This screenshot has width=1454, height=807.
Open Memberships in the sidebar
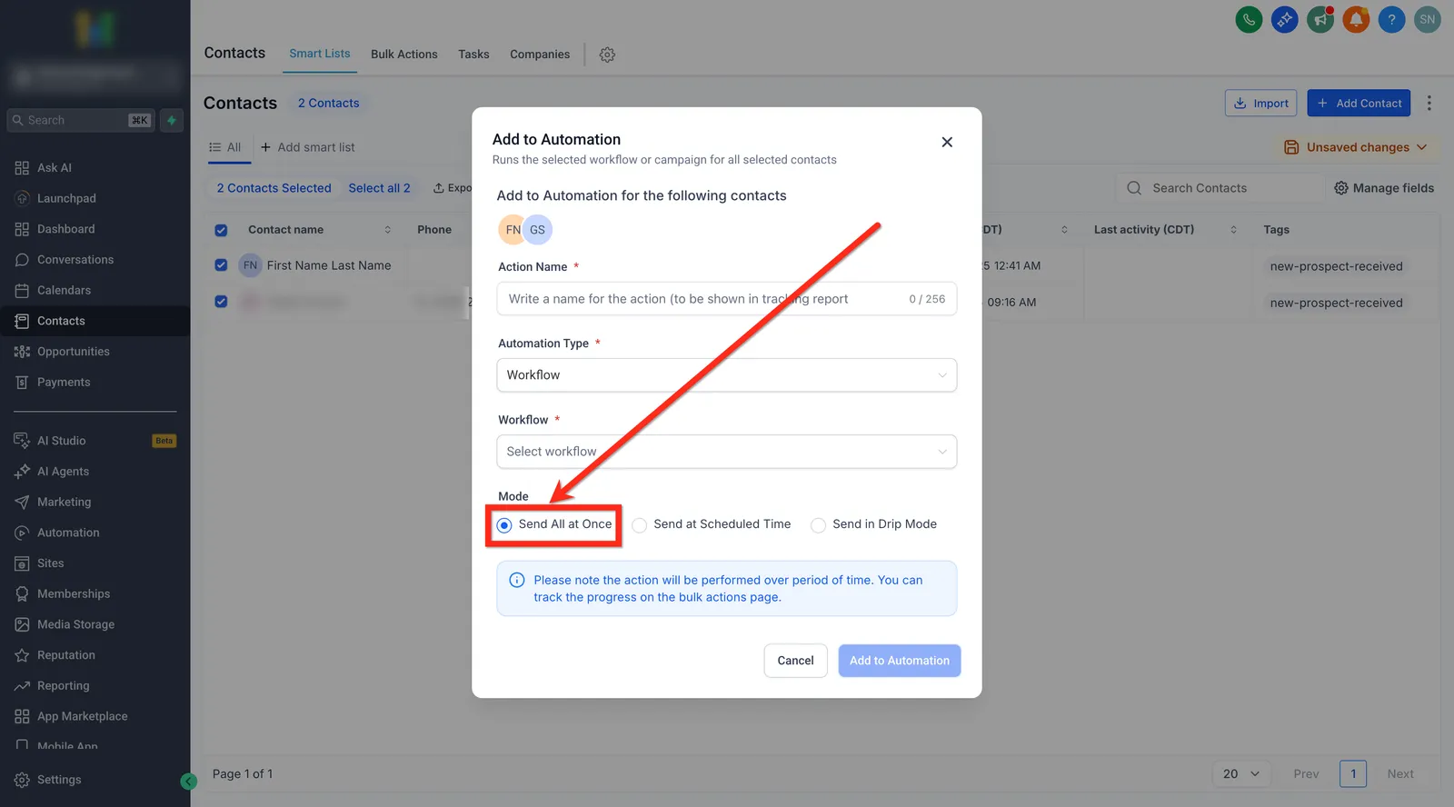tap(73, 593)
